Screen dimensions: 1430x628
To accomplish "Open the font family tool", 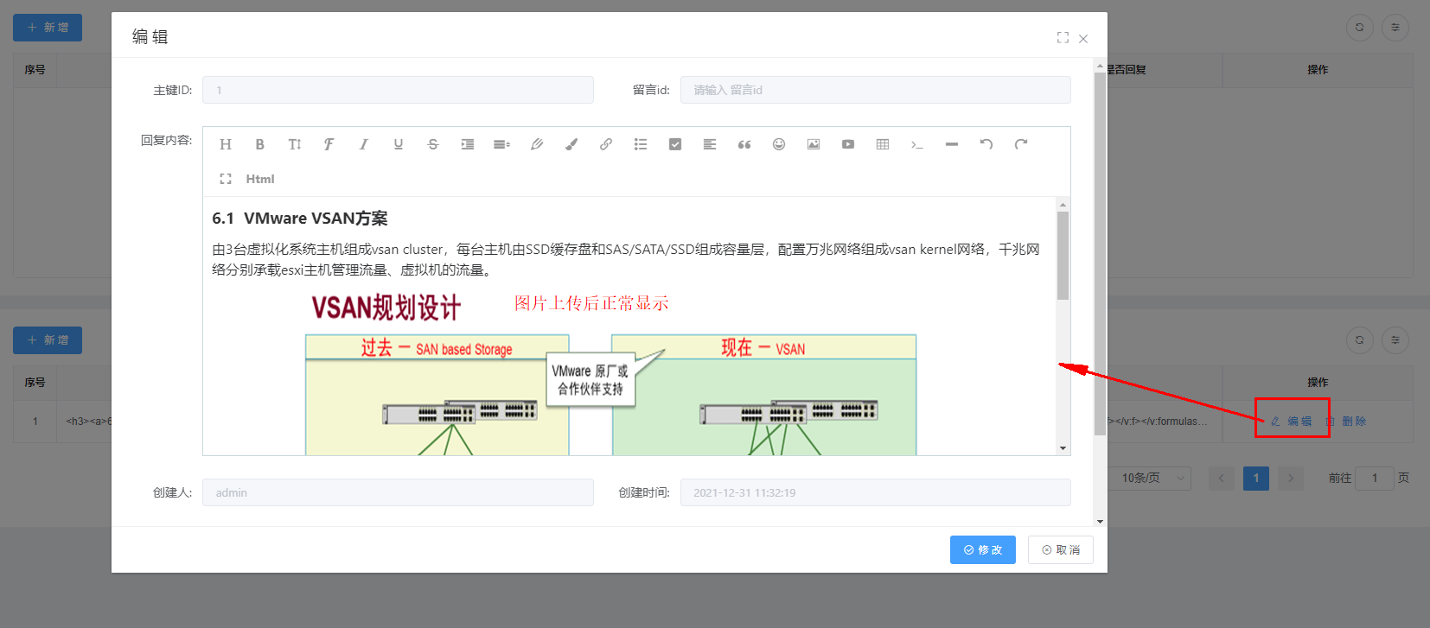I will [329, 144].
